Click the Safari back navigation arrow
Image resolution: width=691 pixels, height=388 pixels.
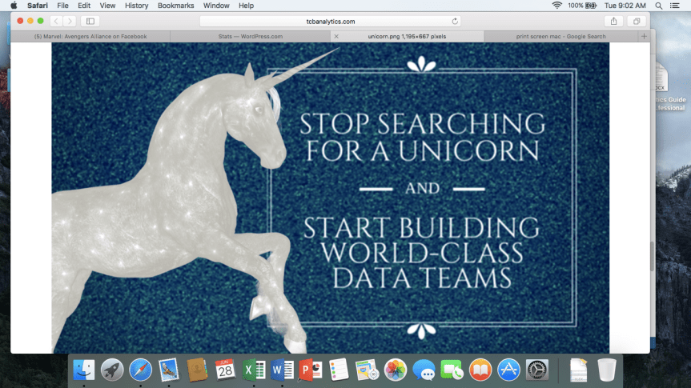coord(56,21)
